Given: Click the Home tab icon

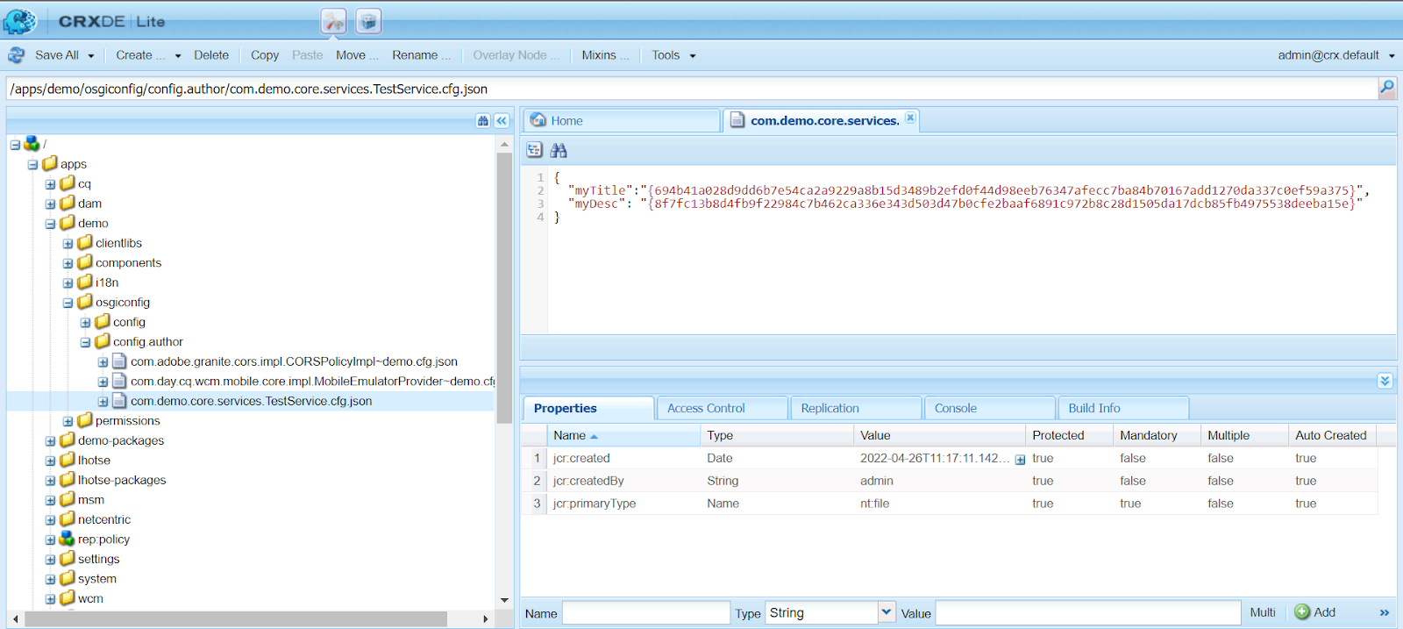Looking at the screenshot, I should click(x=538, y=120).
